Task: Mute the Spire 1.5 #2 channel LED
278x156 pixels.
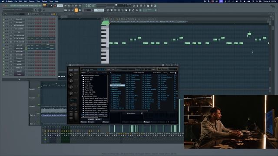Action: click(x=4, y=52)
